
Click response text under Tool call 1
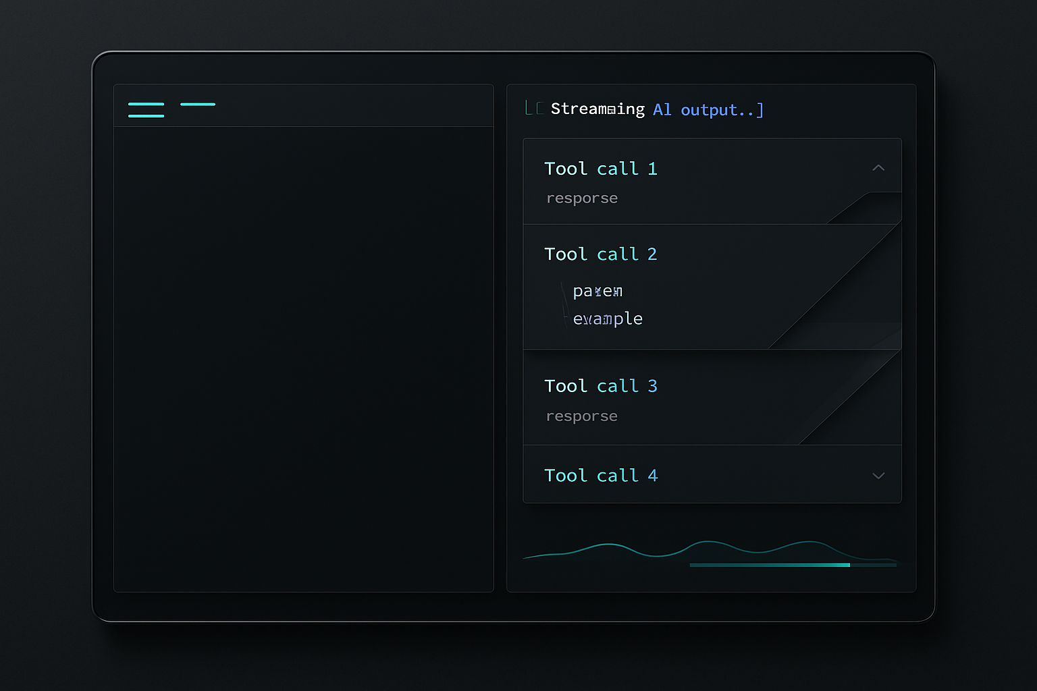click(582, 198)
